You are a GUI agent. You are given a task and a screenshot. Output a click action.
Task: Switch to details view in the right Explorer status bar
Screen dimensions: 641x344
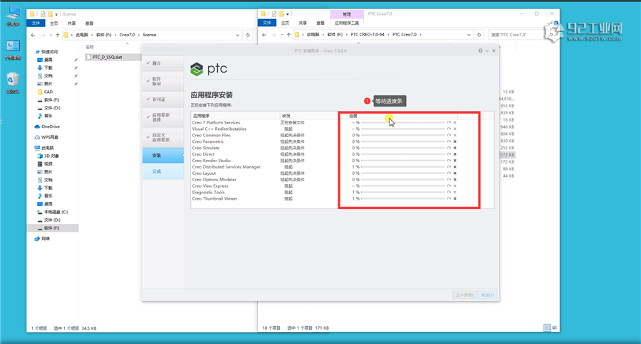pos(547,328)
